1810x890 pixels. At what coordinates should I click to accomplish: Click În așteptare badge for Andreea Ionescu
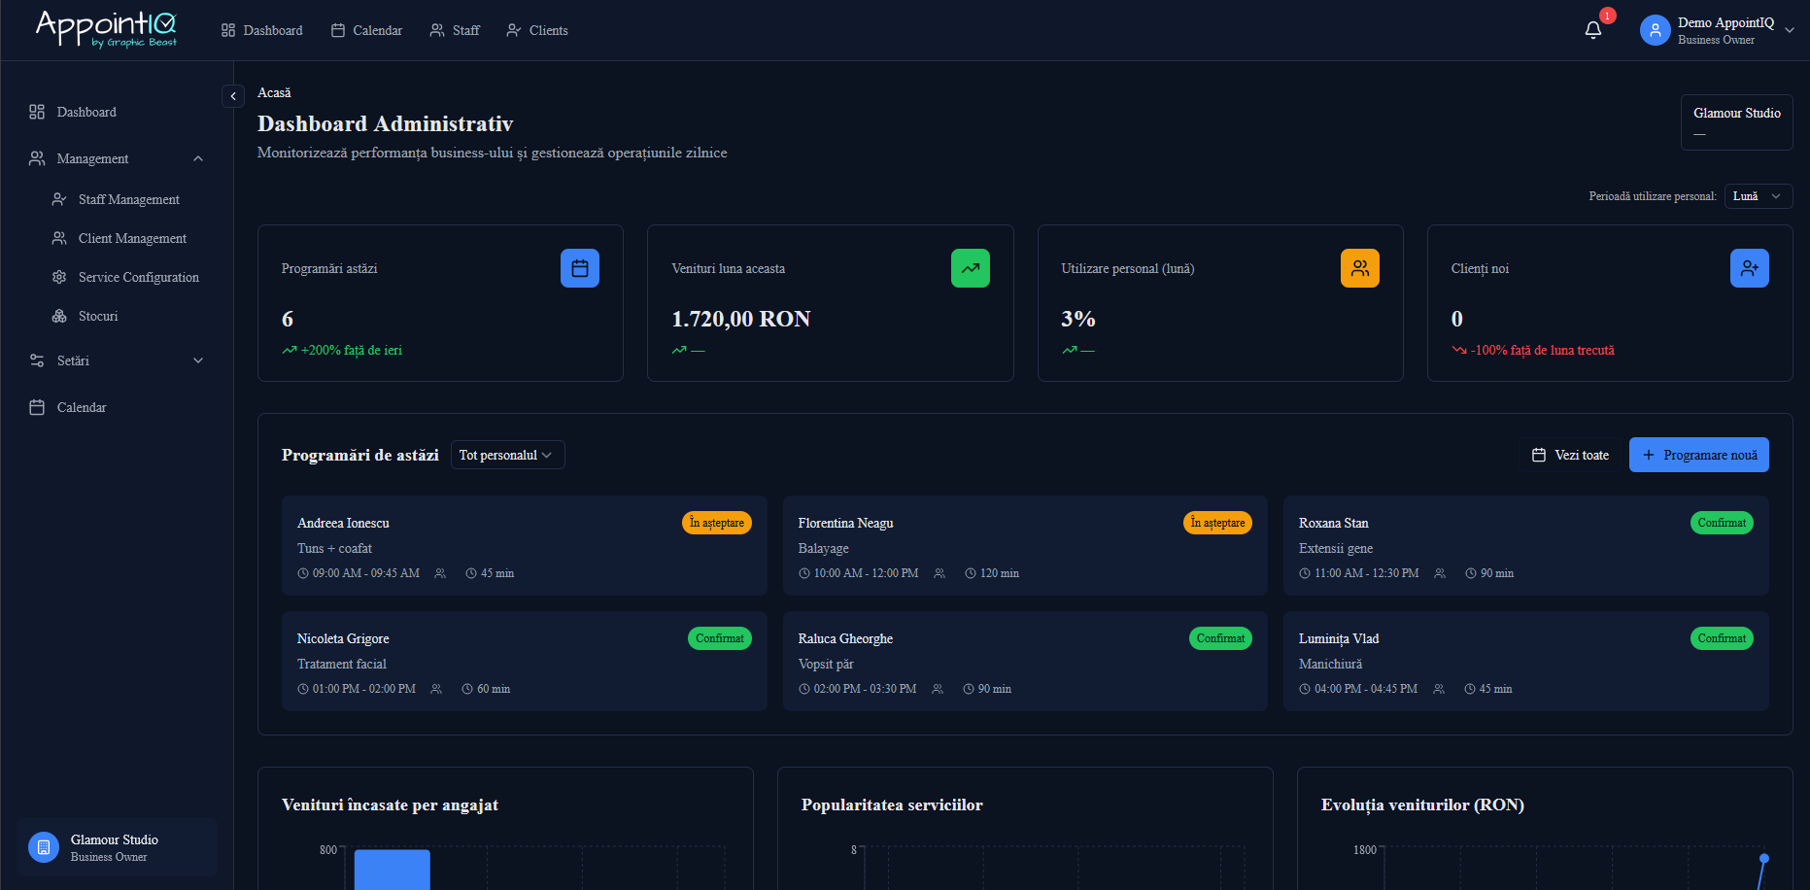[x=717, y=523]
